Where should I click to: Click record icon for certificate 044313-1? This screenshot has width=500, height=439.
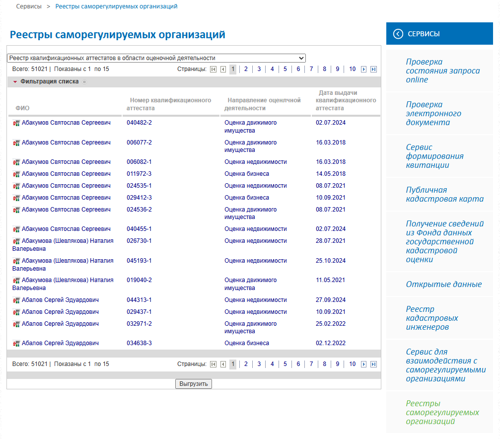coord(16,300)
